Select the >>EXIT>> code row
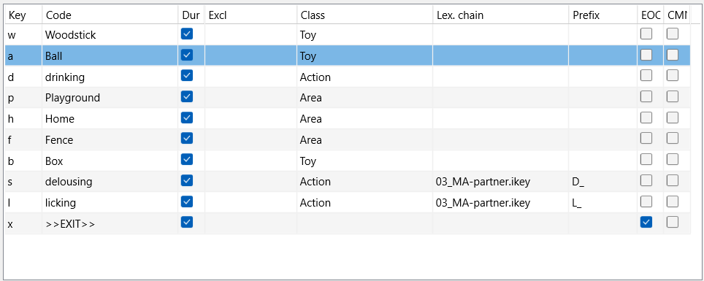 [x=348, y=223]
